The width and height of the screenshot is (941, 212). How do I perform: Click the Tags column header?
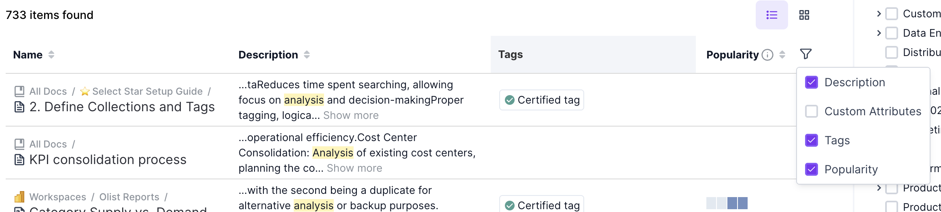click(x=511, y=54)
